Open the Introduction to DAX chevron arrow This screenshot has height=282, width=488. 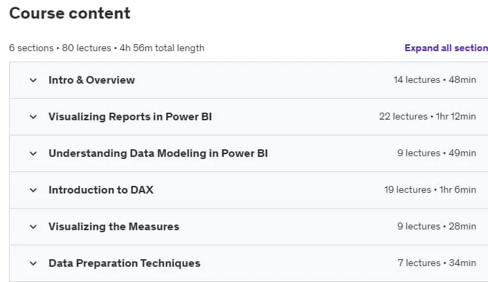click(x=33, y=190)
